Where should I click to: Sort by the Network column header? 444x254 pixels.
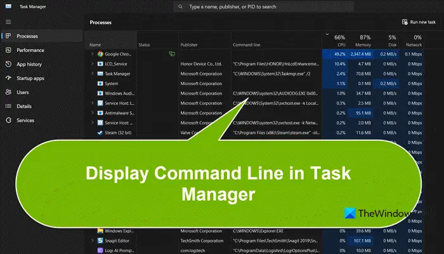[x=412, y=40]
